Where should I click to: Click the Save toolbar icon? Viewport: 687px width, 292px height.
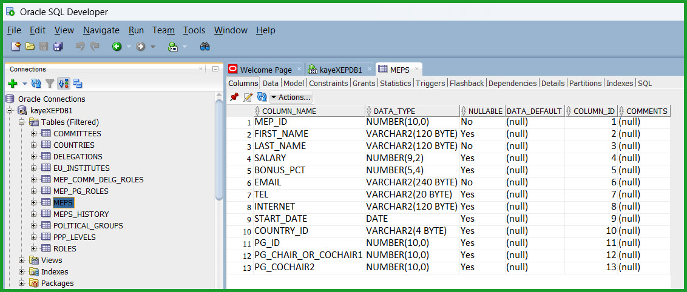(44, 46)
